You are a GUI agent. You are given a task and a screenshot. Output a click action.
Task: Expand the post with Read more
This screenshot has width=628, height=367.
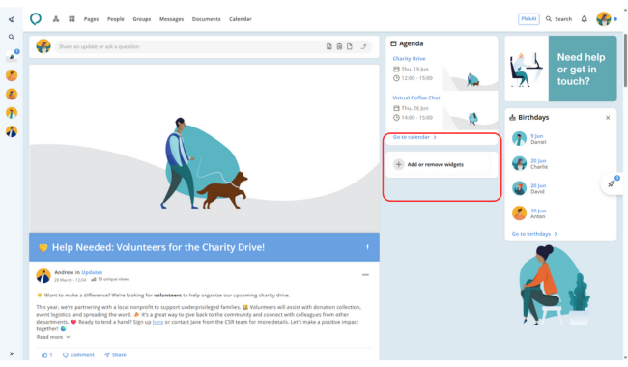point(53,337)
